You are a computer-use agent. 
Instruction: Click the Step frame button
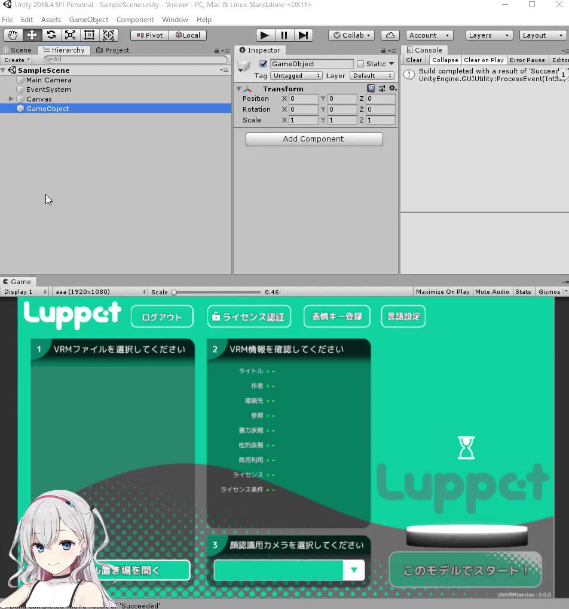(304, 35)
